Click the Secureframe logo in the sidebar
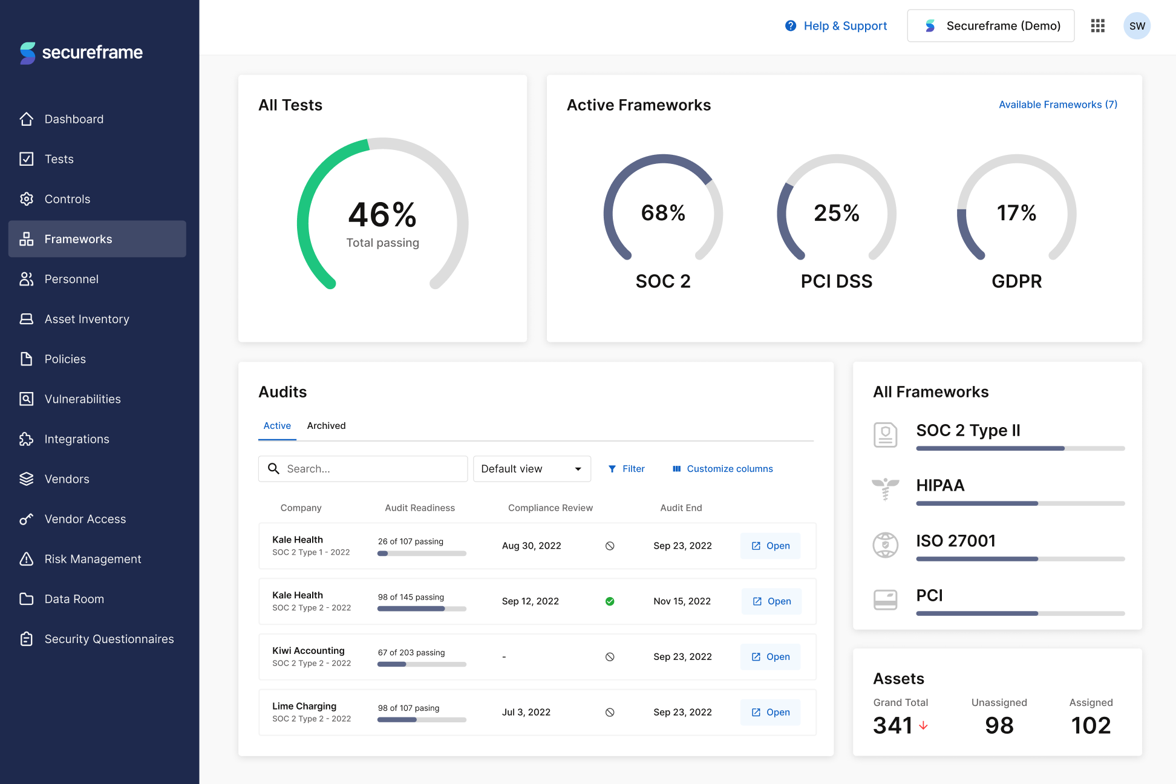The image size is (1176, 784). [x=81, y=53]
